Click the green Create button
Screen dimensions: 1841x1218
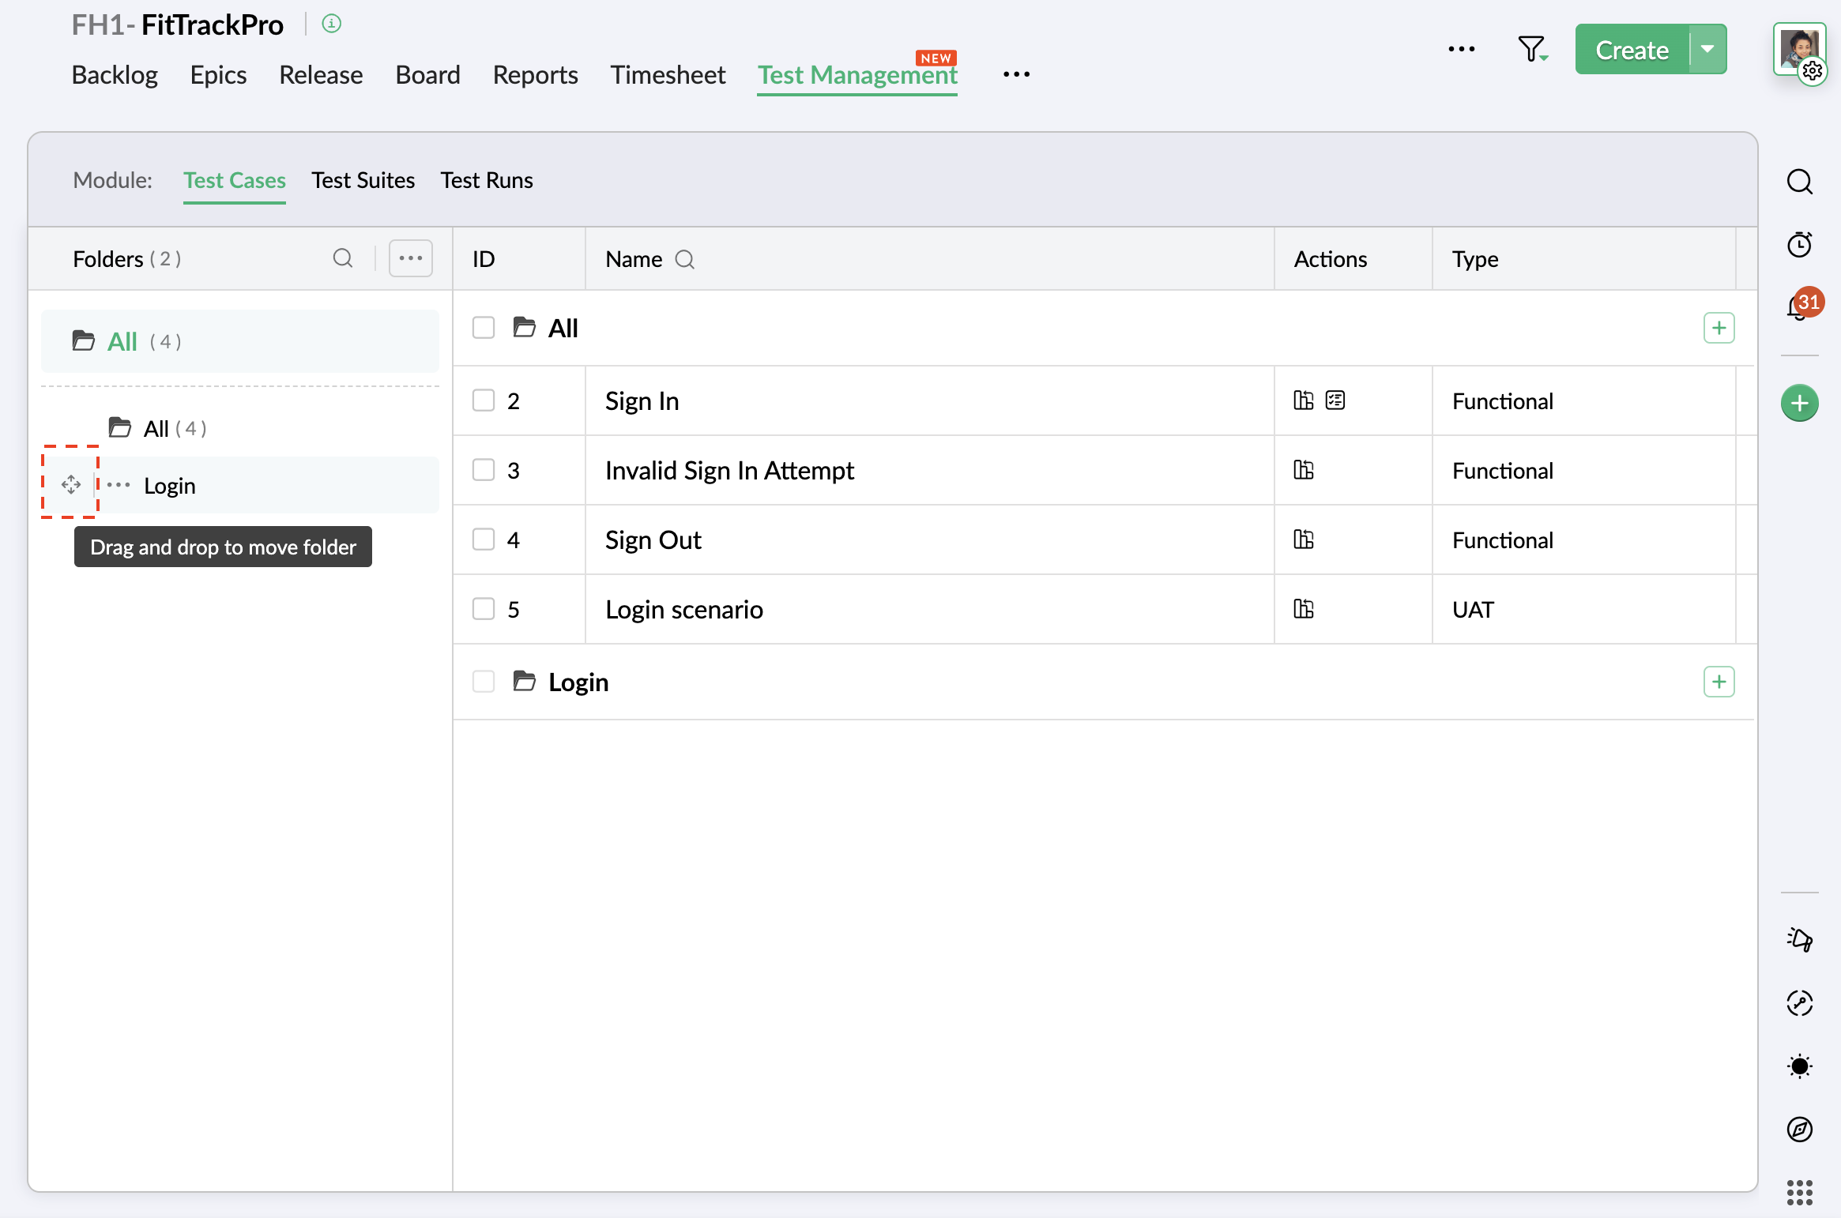pyautogui.click(x=1631, y=49)
